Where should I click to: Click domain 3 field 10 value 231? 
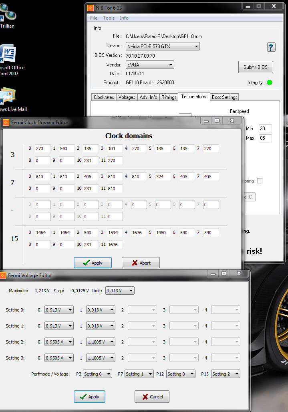click(91, 161)
